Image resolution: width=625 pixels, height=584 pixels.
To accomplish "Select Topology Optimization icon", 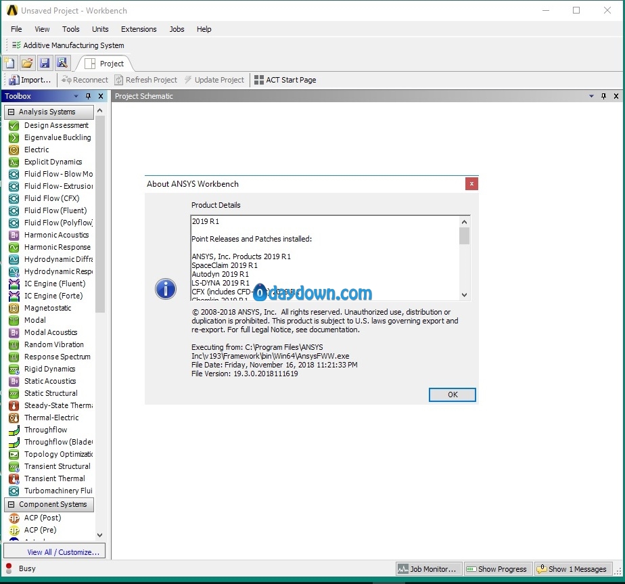I will click(x=14, y=454).
